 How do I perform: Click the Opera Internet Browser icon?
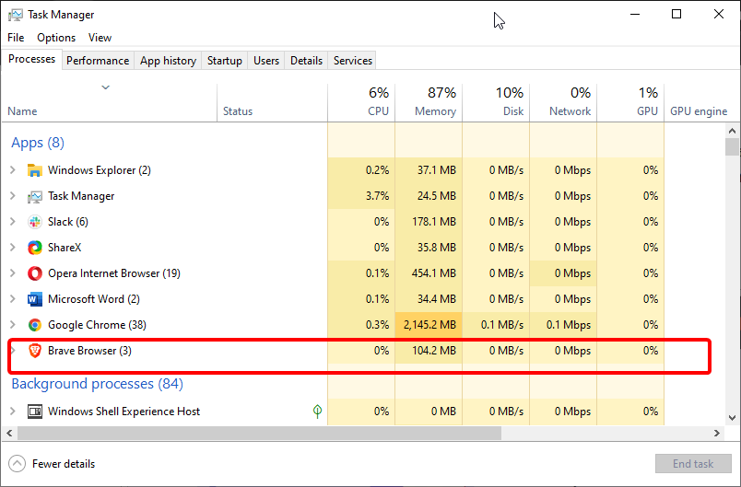[x=34, y=273]
